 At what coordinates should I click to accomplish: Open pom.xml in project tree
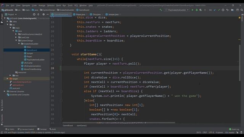15,88
